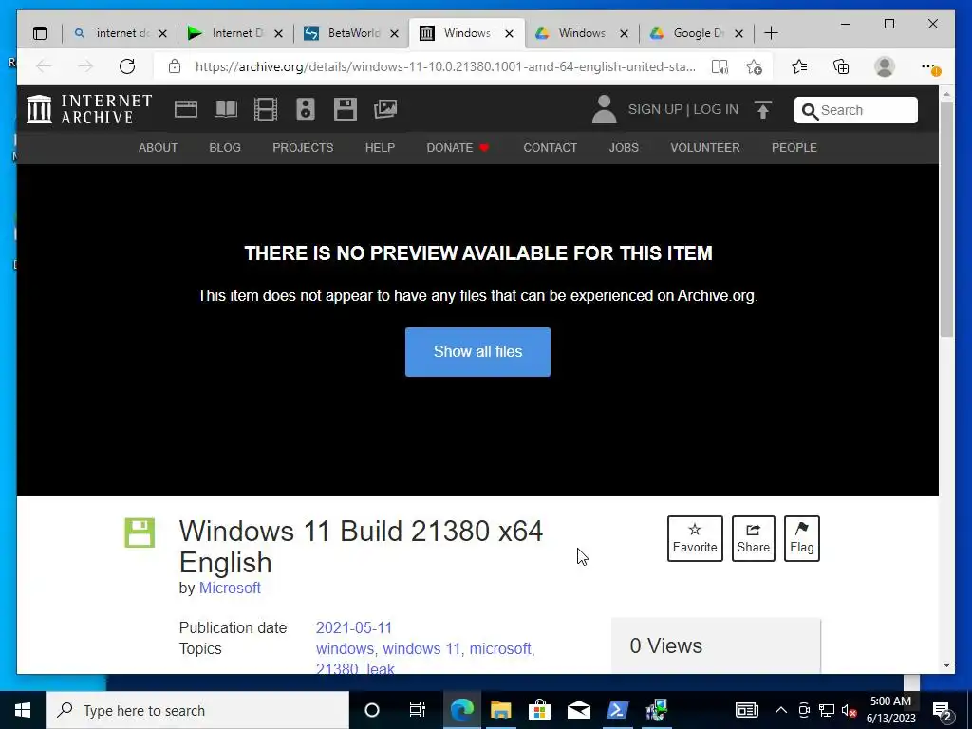The width and height of the screenshot is (972, 729).
Task: Open the Collections icon
Action: 841,66
